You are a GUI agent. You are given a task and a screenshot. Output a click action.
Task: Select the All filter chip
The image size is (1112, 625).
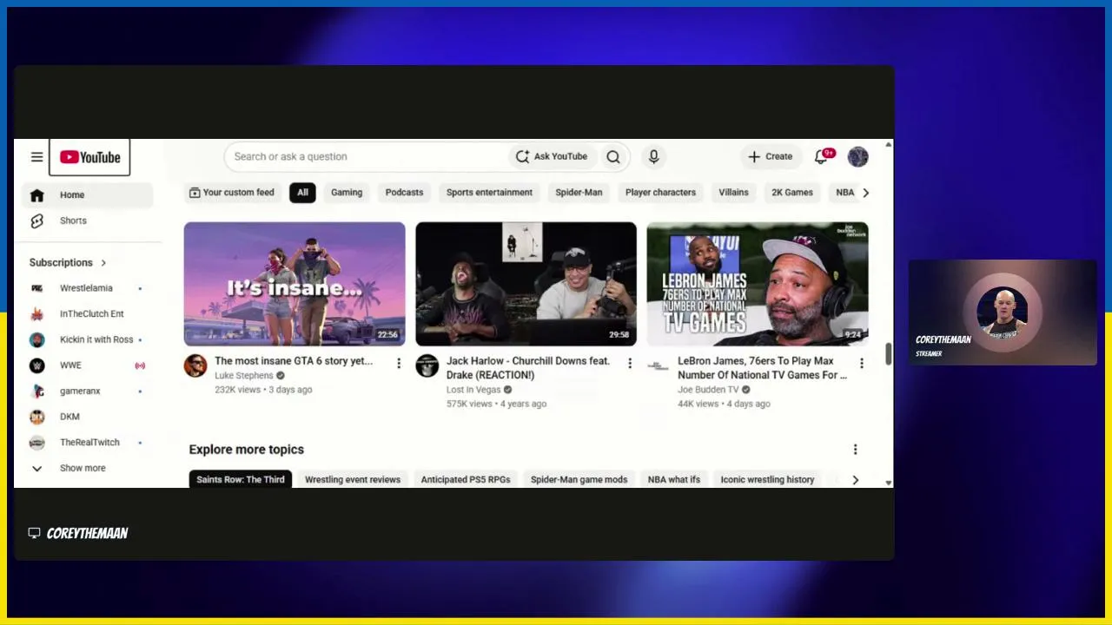coord(302,193)
